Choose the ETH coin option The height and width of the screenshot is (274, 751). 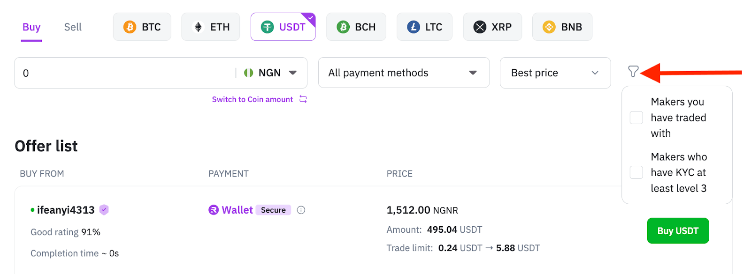click(x=211, y=27)
